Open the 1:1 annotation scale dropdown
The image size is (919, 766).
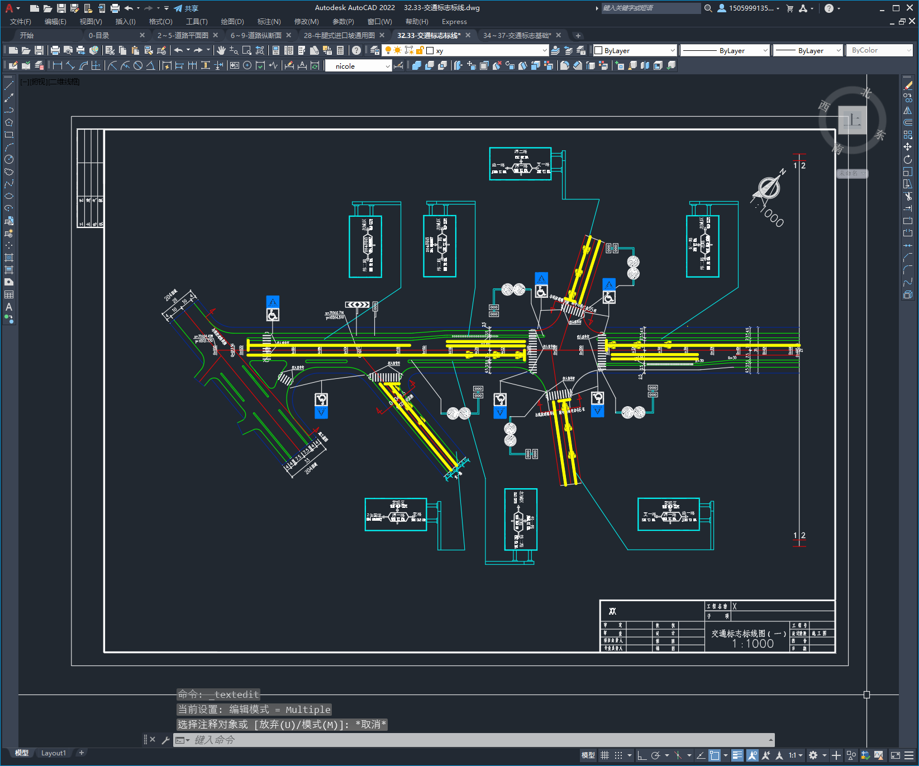[796, 755]
